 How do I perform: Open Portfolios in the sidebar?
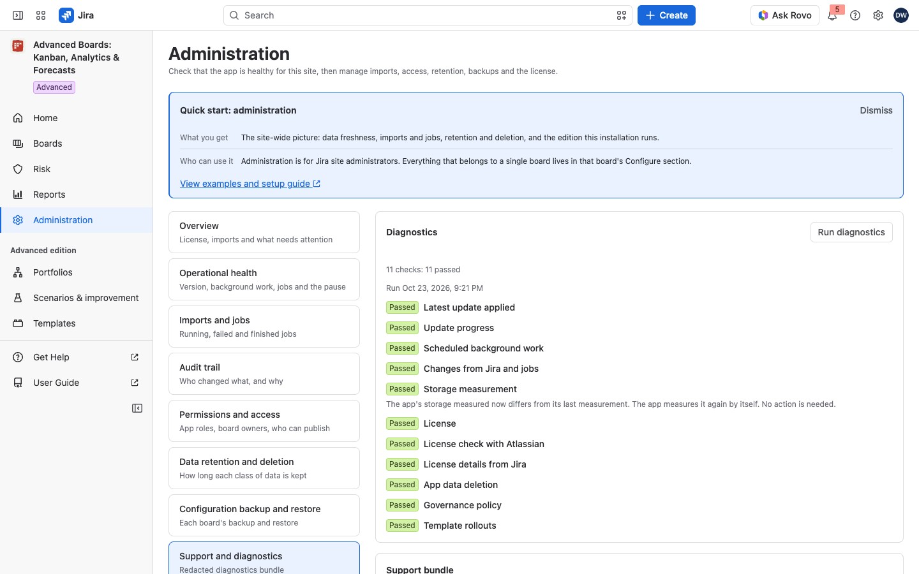point(77,272)
